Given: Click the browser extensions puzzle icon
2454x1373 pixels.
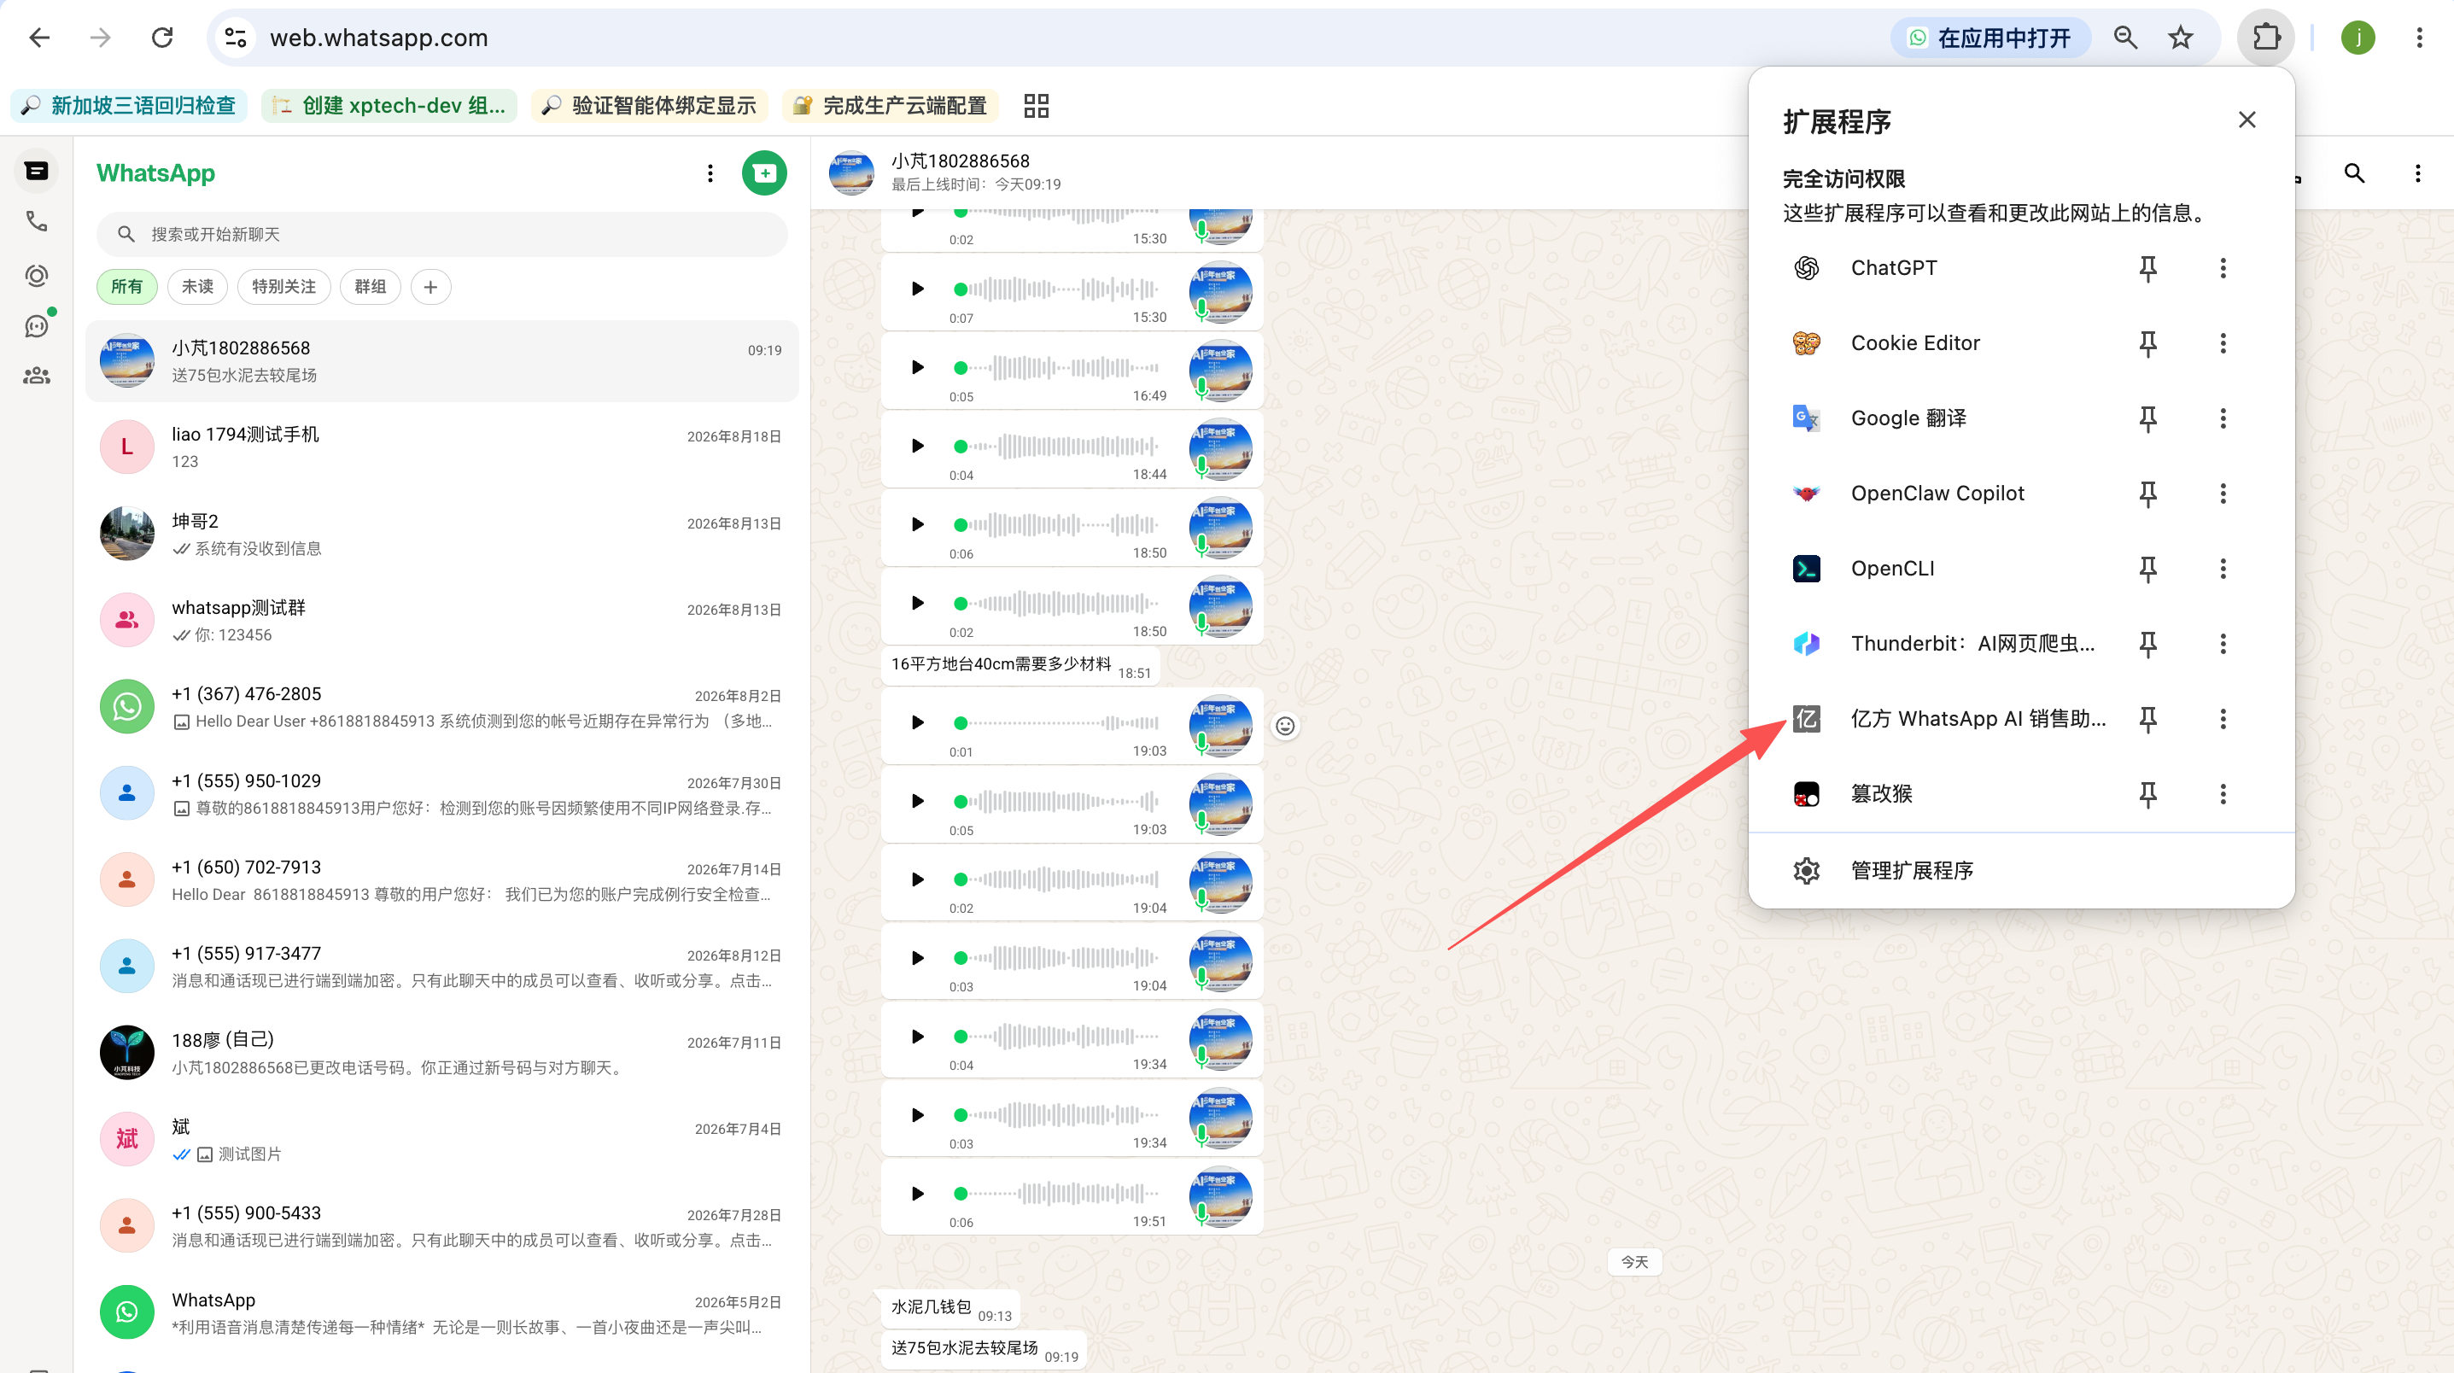Looking at the screenshot, I should coord(2265,38).
